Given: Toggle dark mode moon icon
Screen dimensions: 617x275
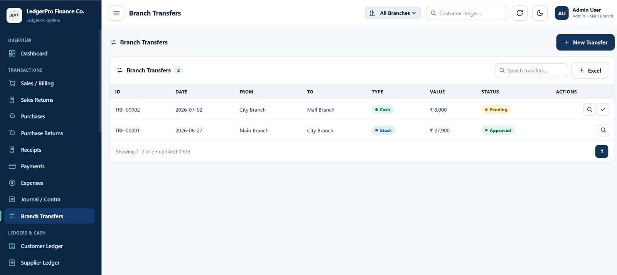Looking at the screenshot, I should [539, 13].
